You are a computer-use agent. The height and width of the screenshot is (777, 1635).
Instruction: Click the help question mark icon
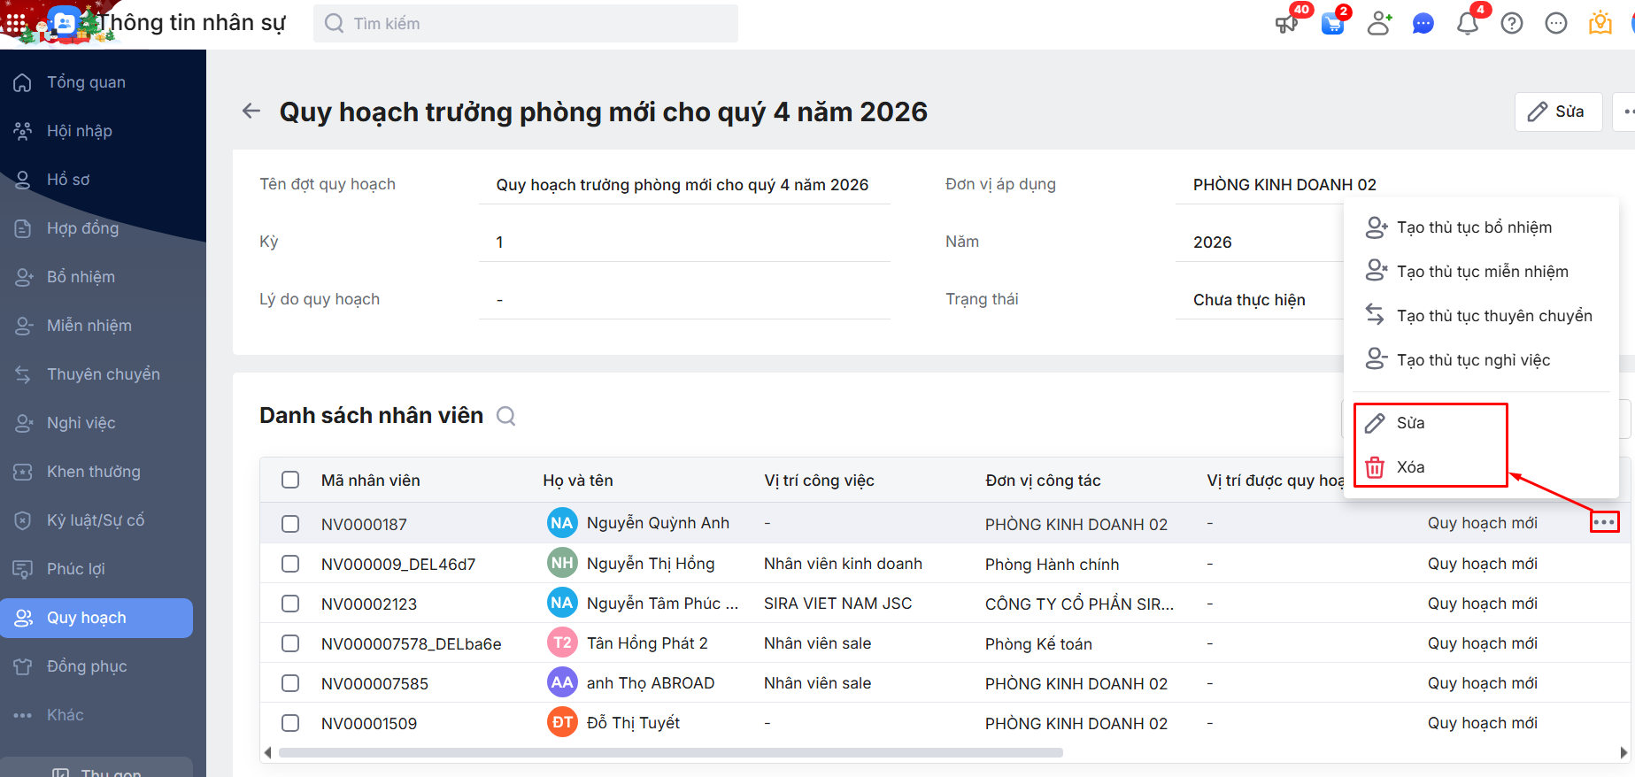click(1512, 24)
